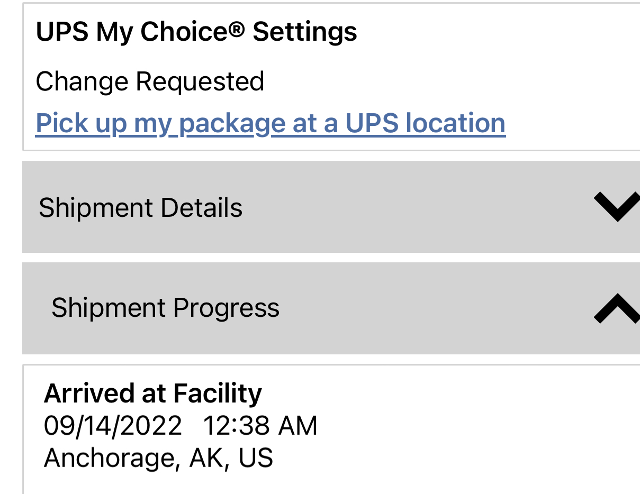The width and height of the screenshot is (640, 494).
Task: Click the "Arrived at Facility" progress entry
Action: click(x=153, y=394)
